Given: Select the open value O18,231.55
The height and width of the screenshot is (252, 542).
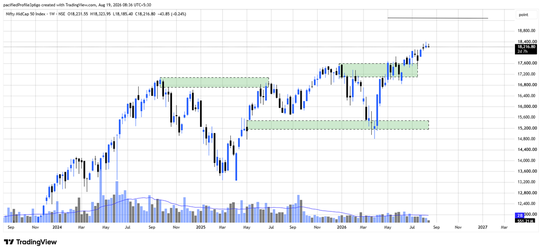Looking at the screenshot, I should tap(78, 14).
